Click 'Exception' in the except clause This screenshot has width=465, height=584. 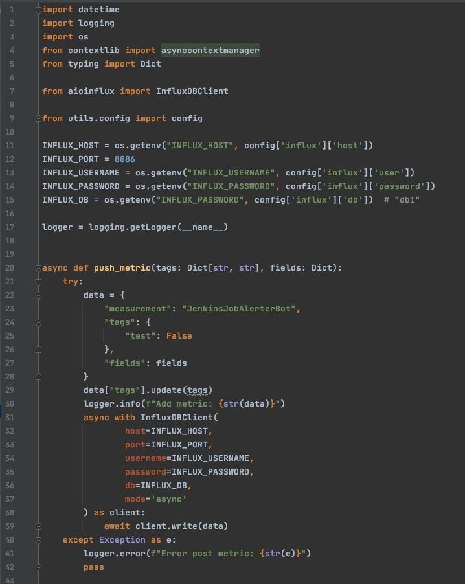pos(122,540)
